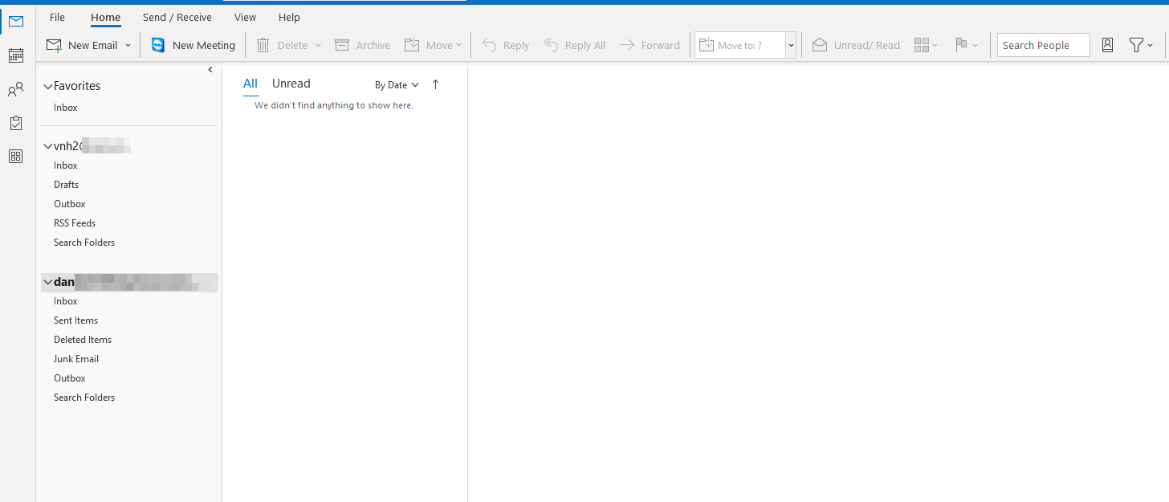Image resolution: width=1169 pixels, height=502 pixels.
Task: Expand the New Email dropdown arrow
Action: pos(128,46)
